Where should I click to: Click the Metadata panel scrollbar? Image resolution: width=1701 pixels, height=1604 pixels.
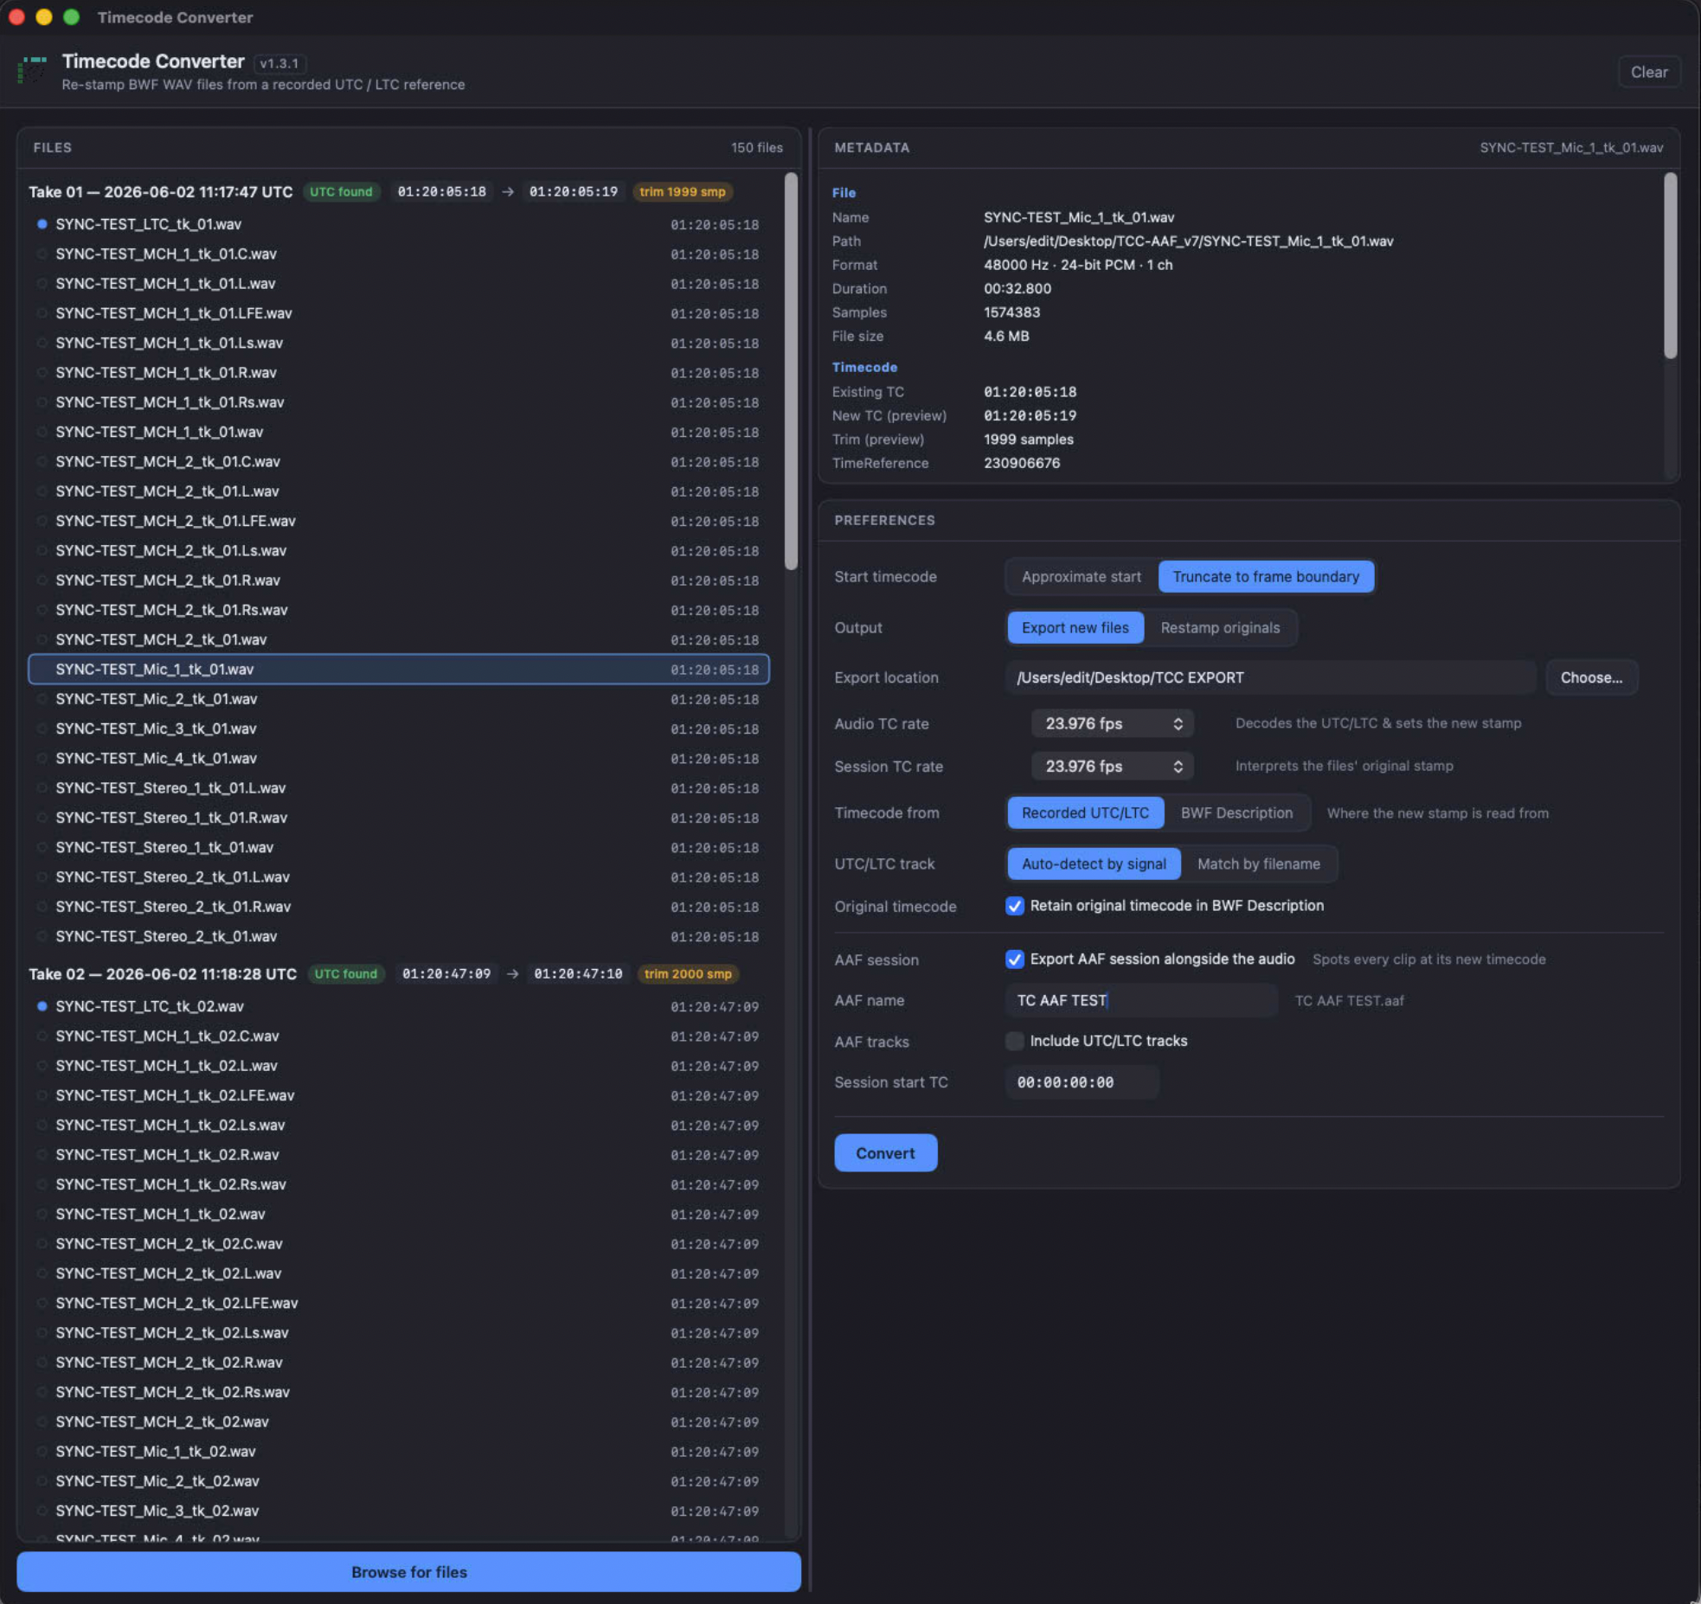[1670, 266]
